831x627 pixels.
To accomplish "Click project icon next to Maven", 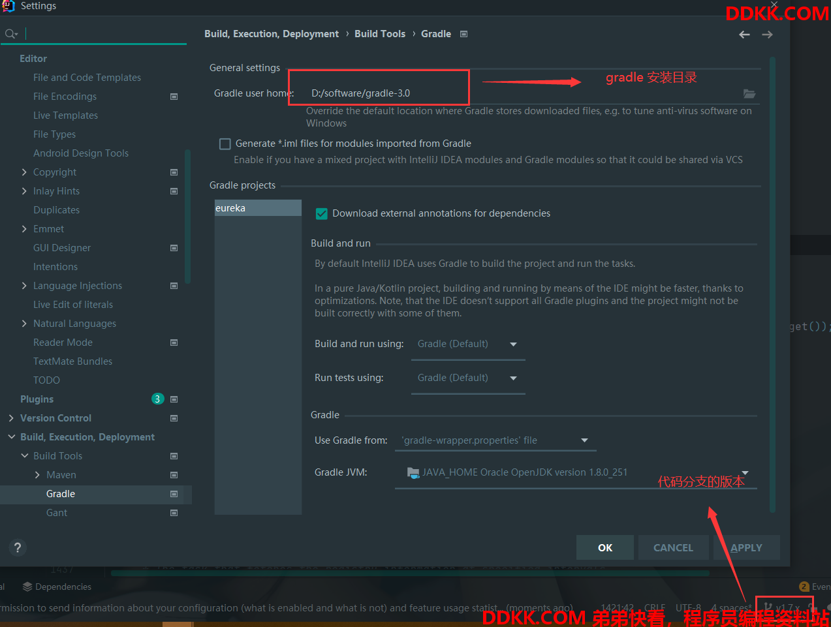I will [x=174, y=475].
